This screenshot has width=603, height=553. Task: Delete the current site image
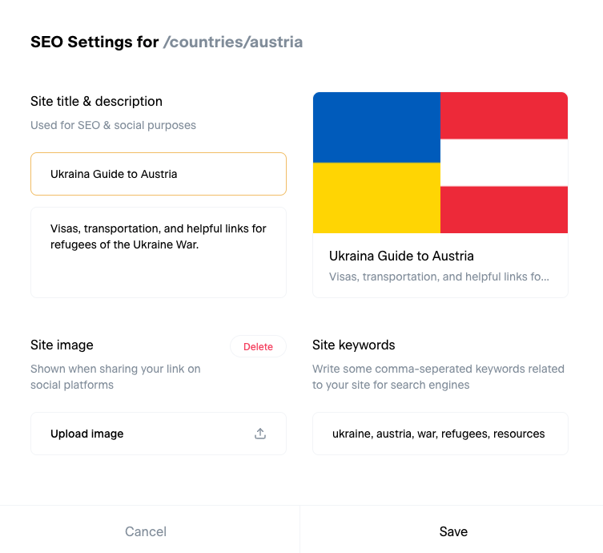click(x=258, y=346)
